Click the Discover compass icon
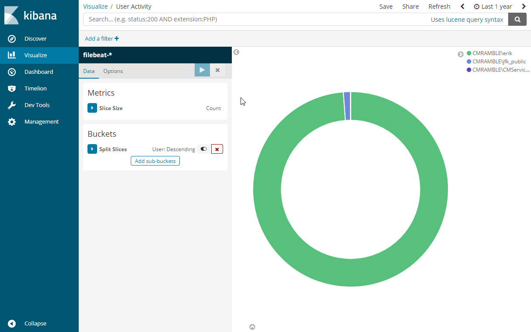531x332 pixels. coord(12,39)
